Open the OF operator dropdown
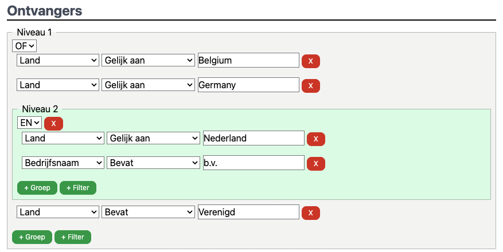This screenshot has width=503, height=252. [24, 46]
